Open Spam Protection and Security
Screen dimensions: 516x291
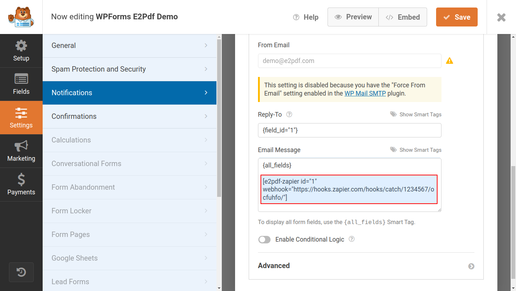click(129, 69)
